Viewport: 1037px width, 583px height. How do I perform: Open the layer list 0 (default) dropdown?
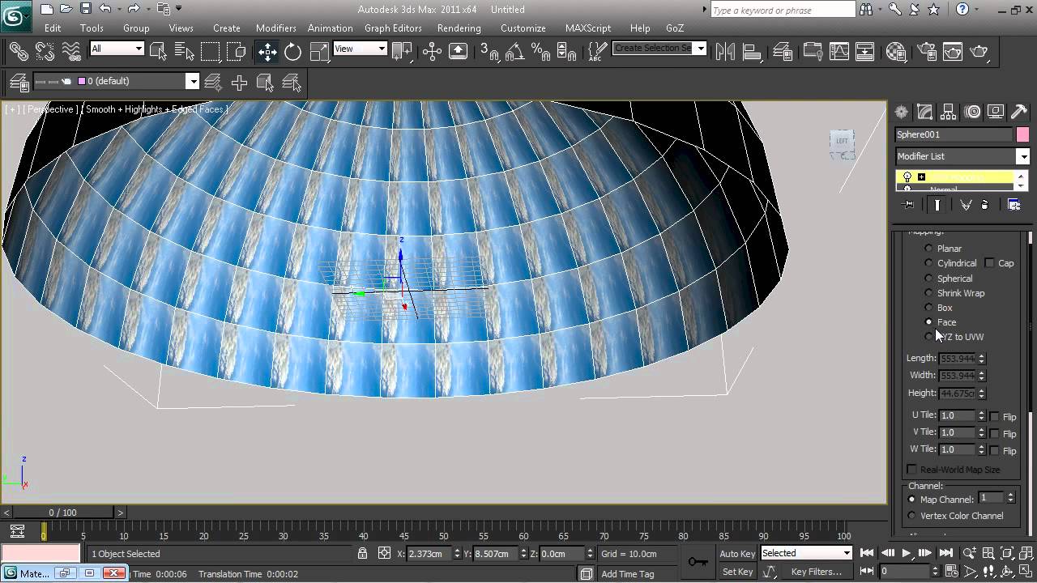192,81
